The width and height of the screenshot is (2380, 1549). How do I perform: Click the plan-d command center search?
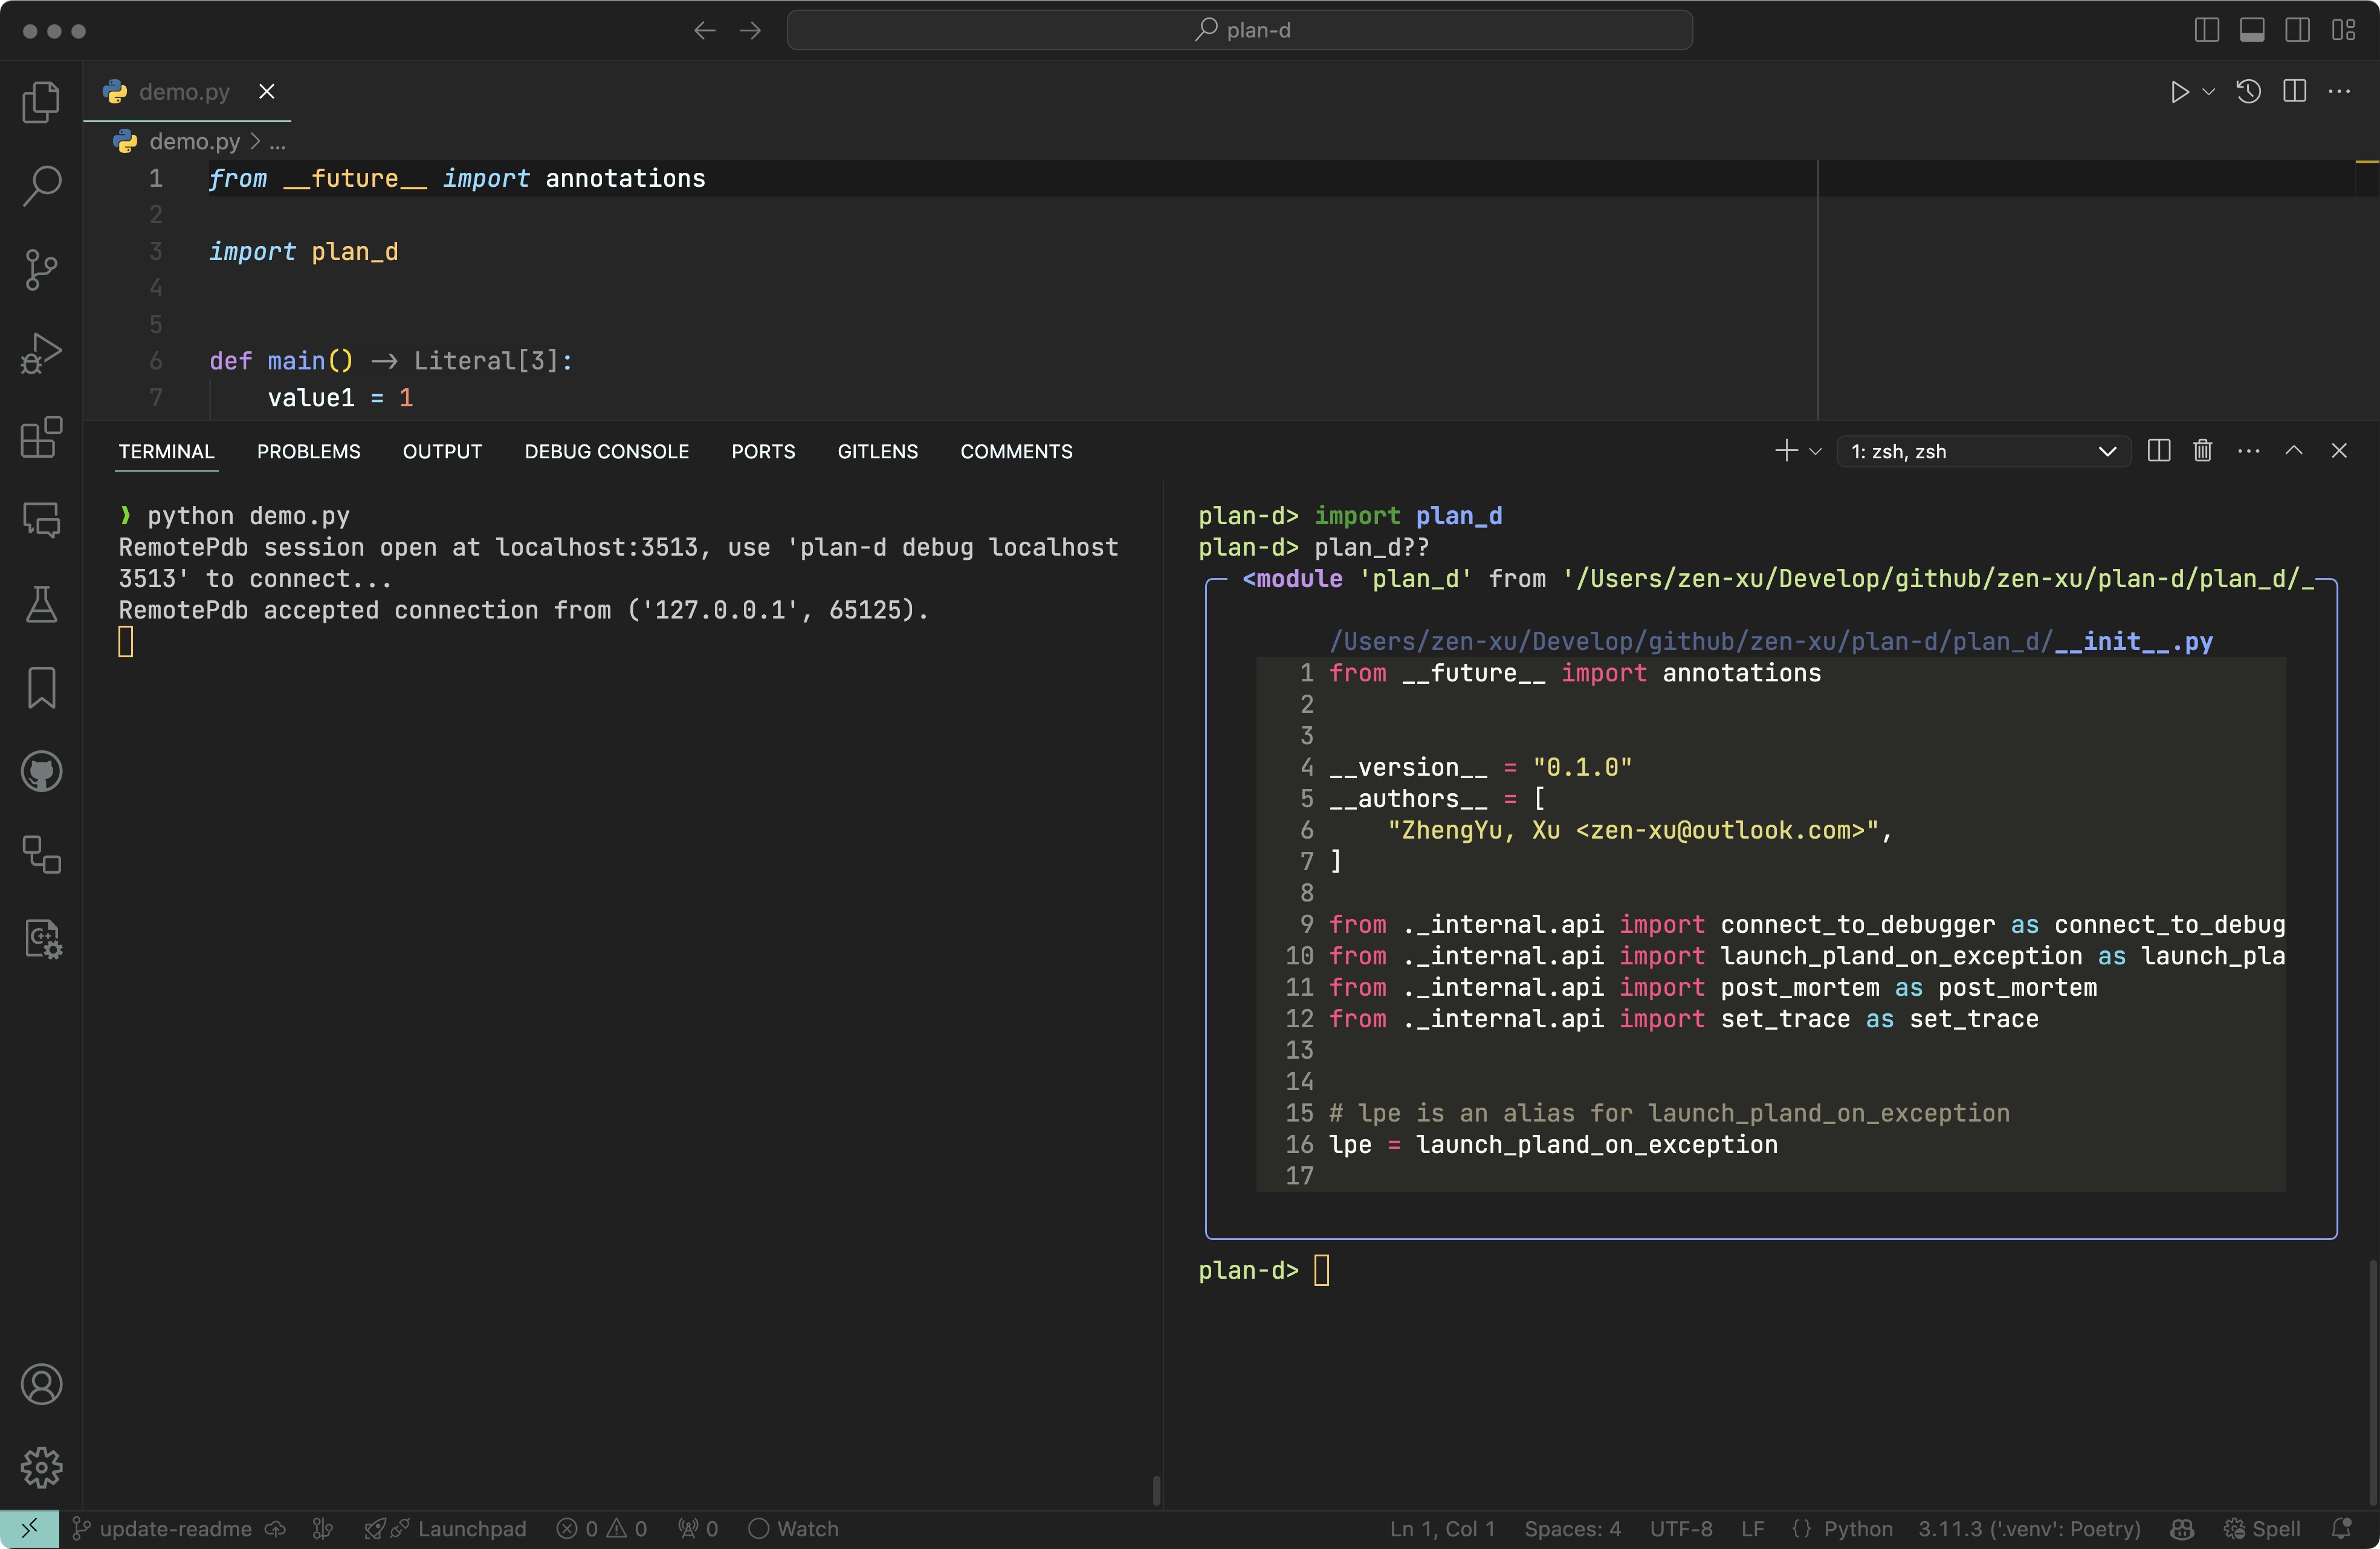[1240, 30]
